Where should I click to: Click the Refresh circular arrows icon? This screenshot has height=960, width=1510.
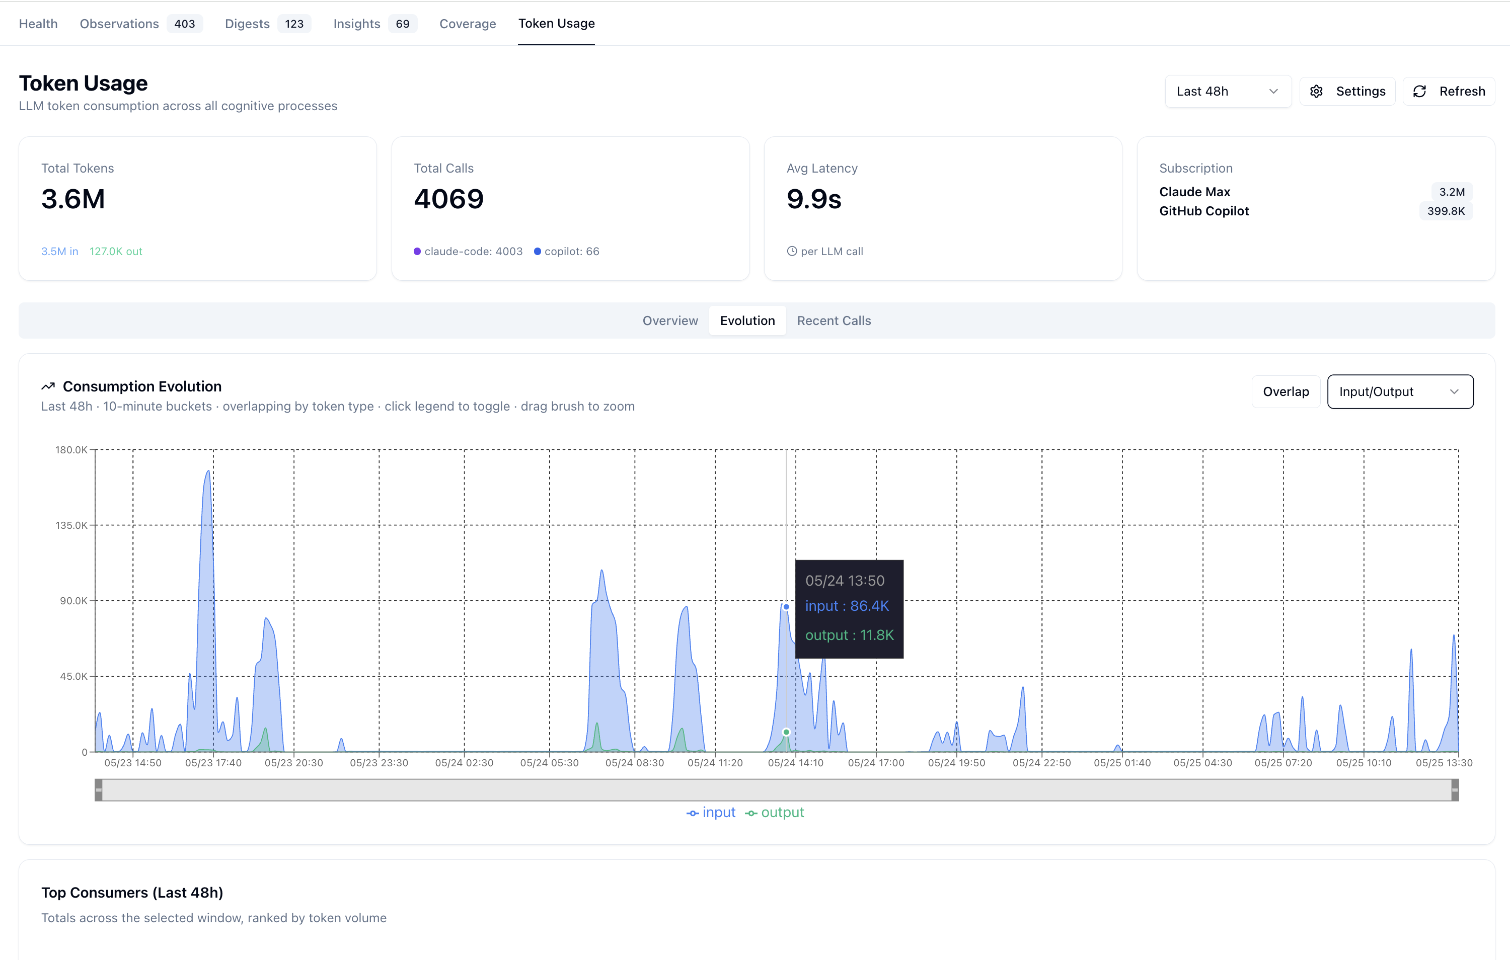pyautogui.click(x=1420, y=92)
